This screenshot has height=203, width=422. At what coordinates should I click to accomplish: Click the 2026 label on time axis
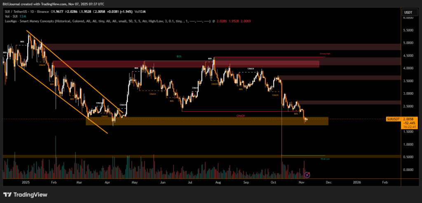(357, 181)
